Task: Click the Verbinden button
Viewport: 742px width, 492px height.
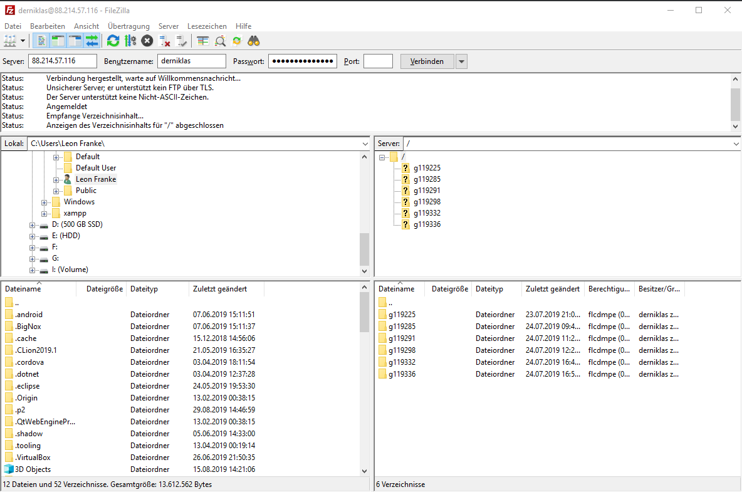Action: pyautogui.click(x=427, y=61)
